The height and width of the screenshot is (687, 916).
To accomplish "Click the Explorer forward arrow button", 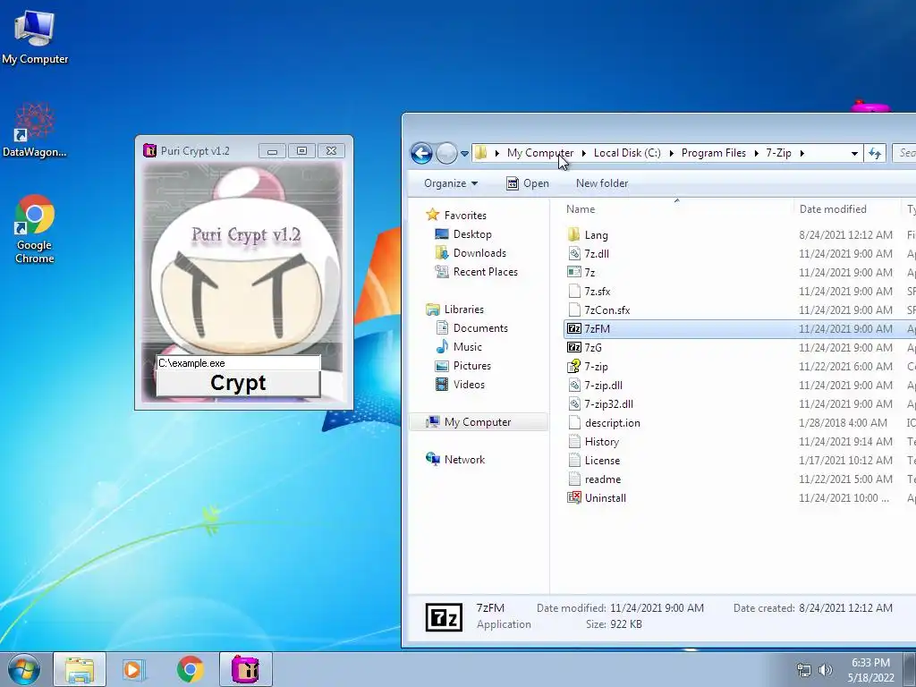I will click(447, 153).
